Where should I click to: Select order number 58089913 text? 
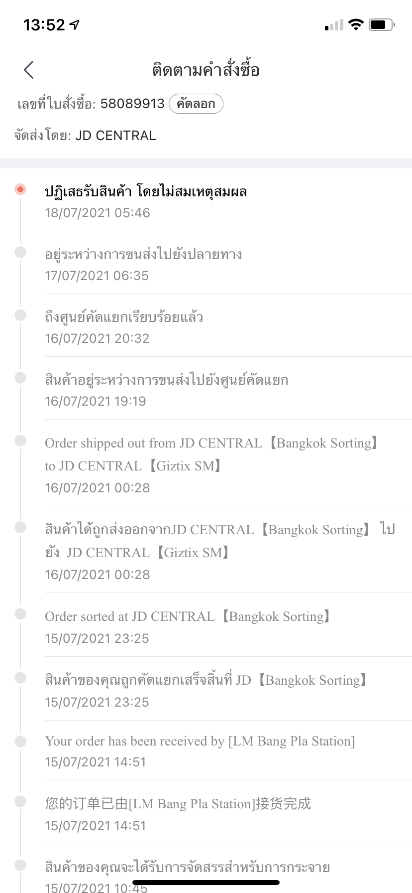click(132, 104)
